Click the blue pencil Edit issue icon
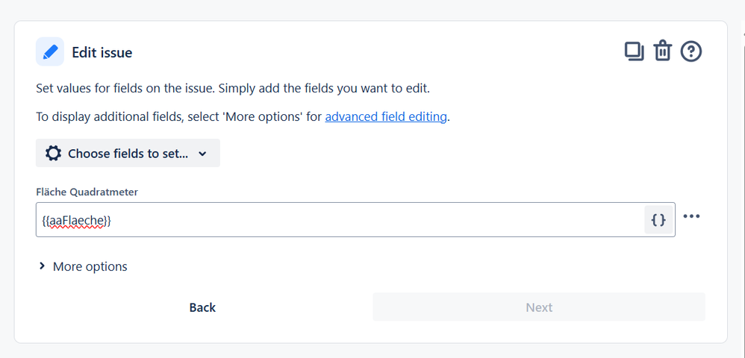Screen dimensions: 745x358 click(50, 52)
